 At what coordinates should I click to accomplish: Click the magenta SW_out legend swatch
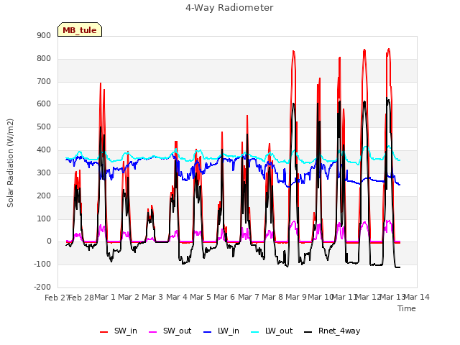pos(153,332)
